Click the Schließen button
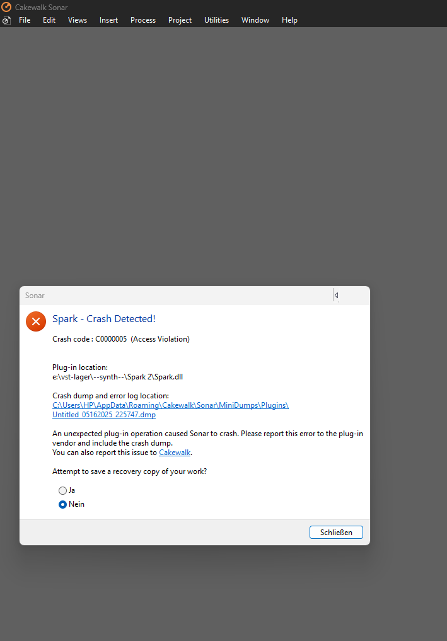 [336, 532]
